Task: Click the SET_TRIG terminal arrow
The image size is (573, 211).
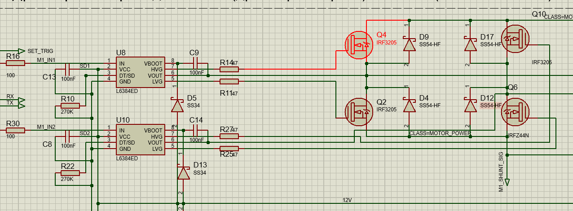Action: coord(21,51)
